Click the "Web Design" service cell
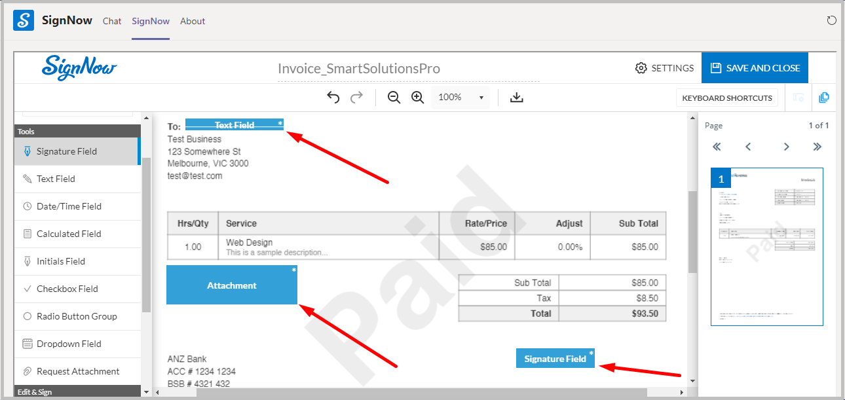 click(250, 242)
